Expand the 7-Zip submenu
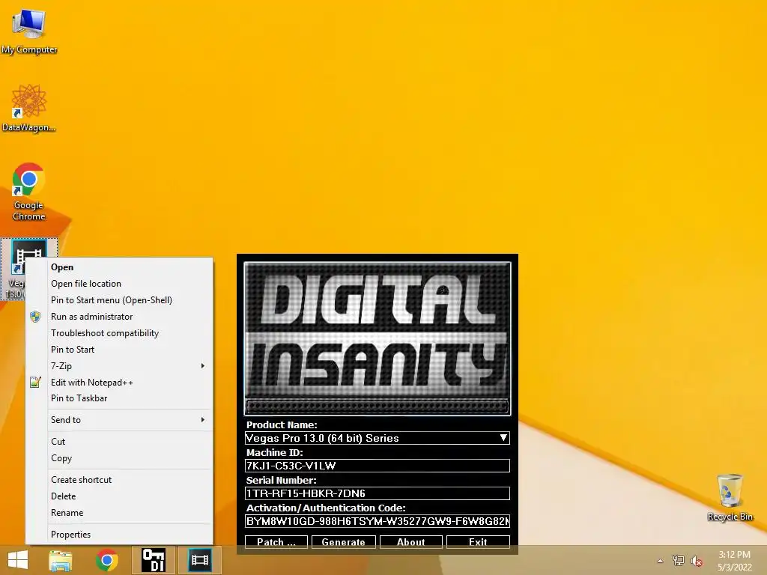 point(119,365)
